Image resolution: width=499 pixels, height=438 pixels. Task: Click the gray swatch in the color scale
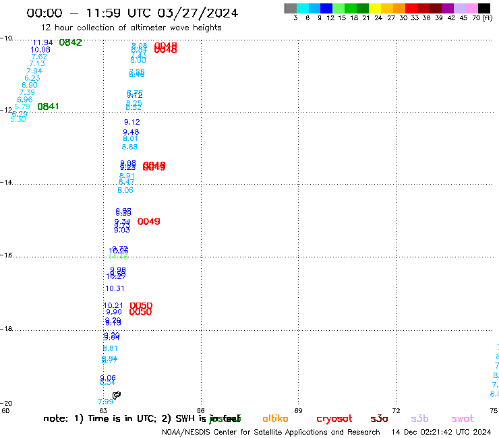(291, 8)
